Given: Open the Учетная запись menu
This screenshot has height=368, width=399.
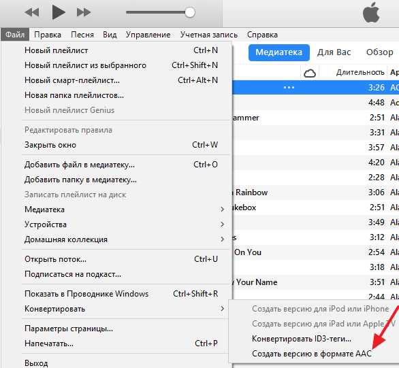Looking at the screenshot, I should click(x=208, y=35).
